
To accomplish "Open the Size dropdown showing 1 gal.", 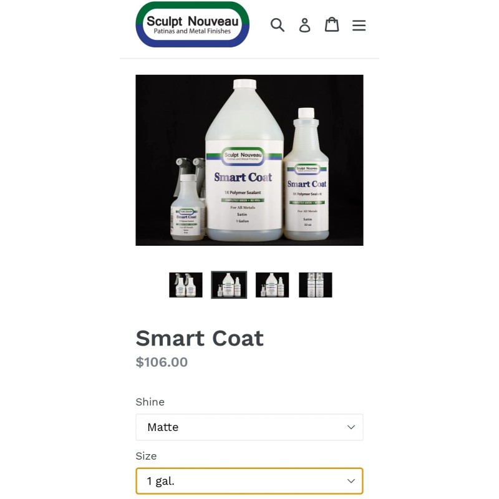I will click(x=249, y=481).
